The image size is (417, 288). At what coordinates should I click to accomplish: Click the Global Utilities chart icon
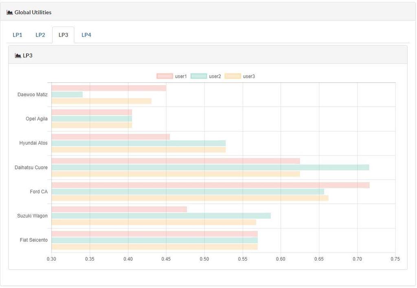10,12
